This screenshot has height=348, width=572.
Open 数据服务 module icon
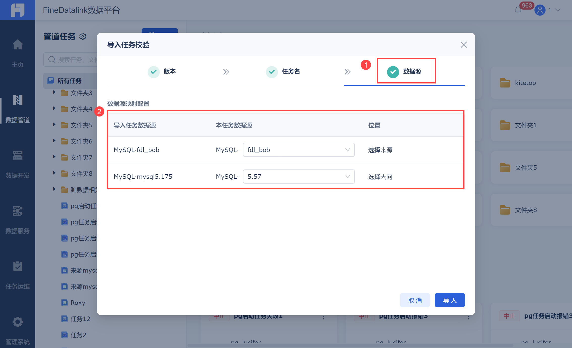(x=17, y=211)
